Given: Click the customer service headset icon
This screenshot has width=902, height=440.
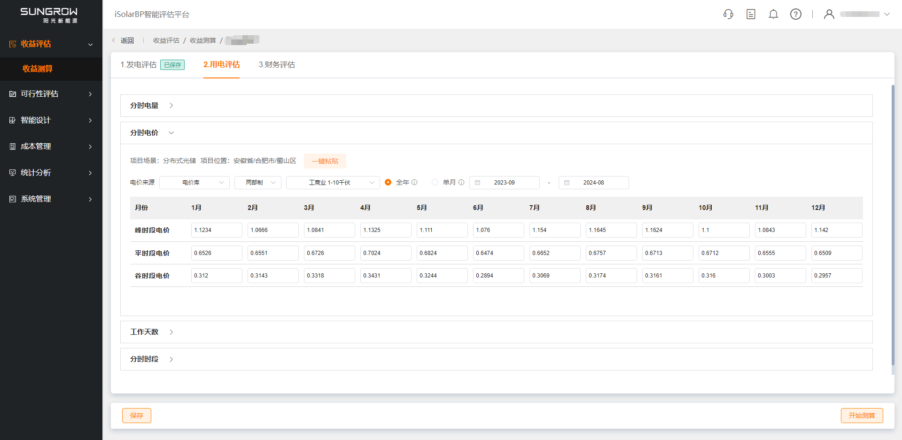Looking at the screenshot, I should coord(728,14).
